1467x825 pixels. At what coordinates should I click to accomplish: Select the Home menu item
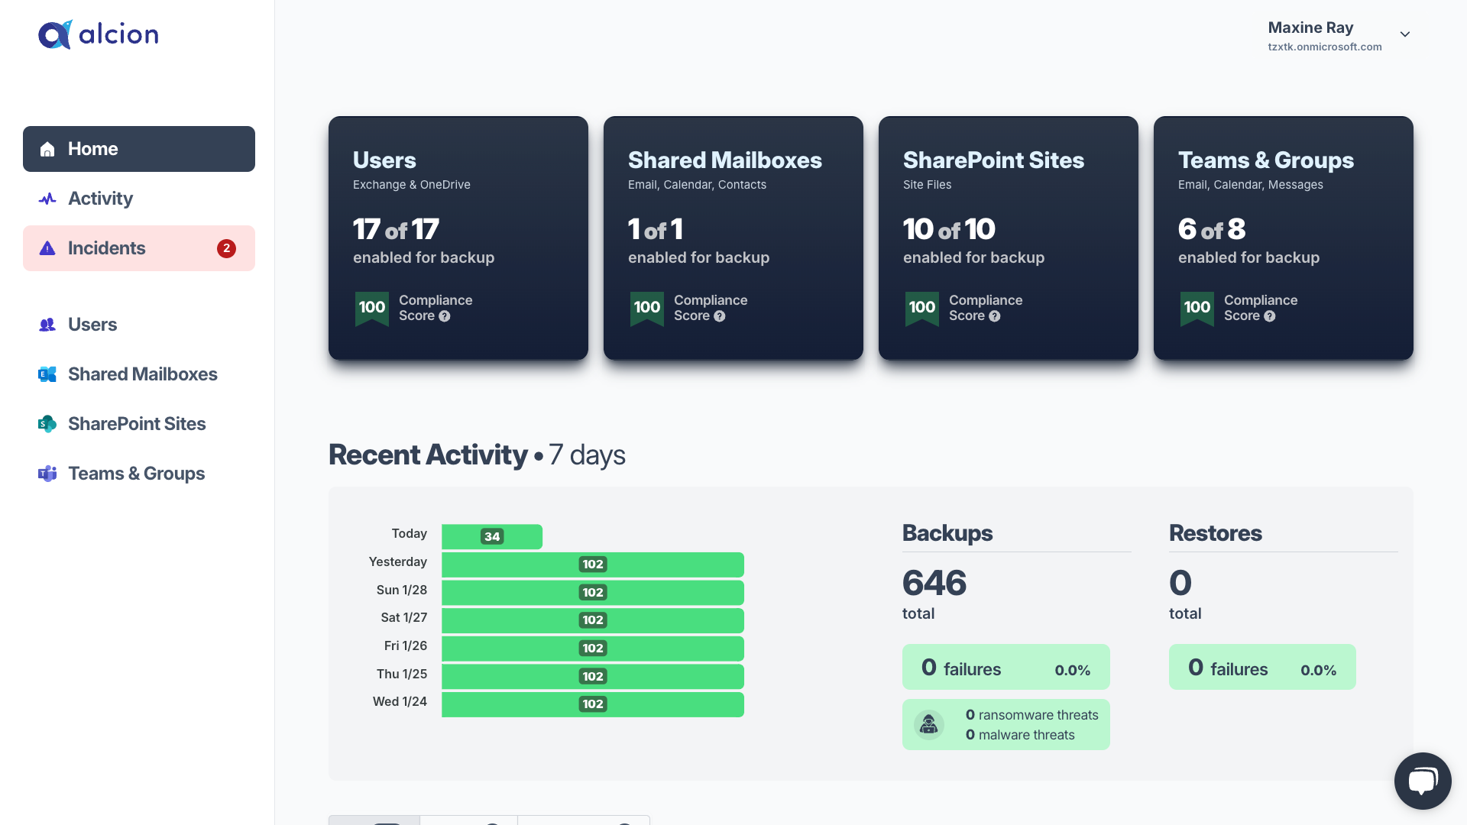138,148
